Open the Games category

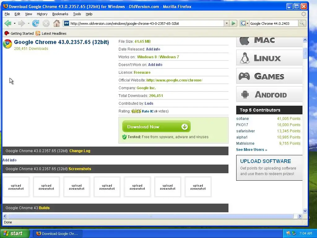click(x=269, y=76)
